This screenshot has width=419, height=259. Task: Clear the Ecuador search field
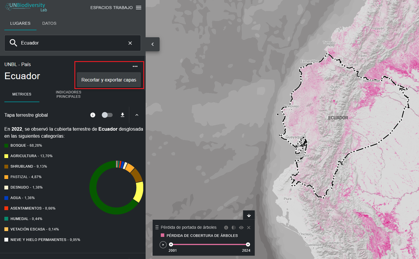[x=130, y=43]
